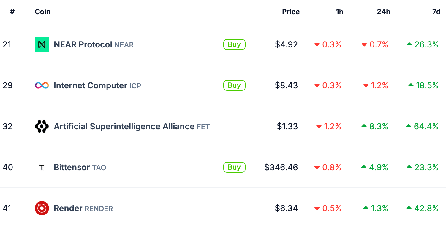Click the Artificial Superintelligence Alliance logo
This screenshot has height=226, width=446.
[x=42, y=126]
